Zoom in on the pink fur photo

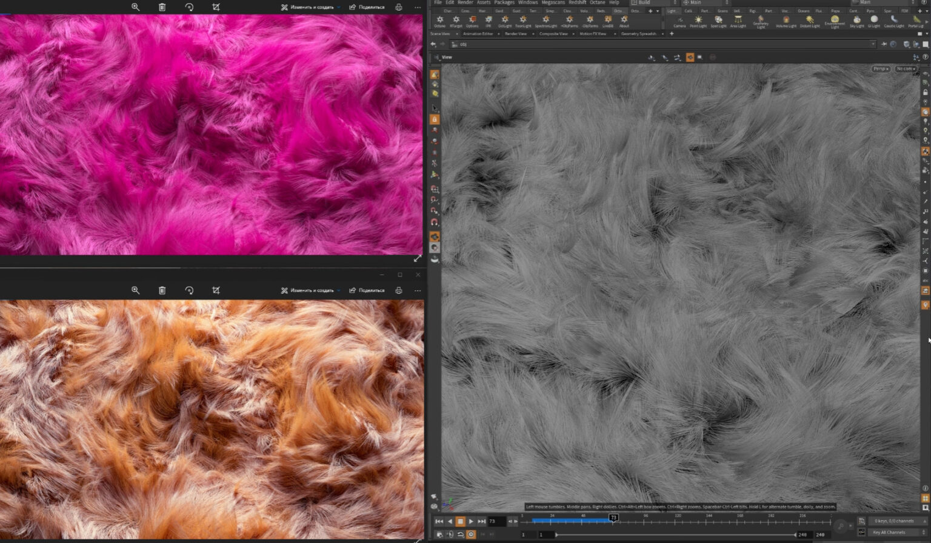(x=135, y=7)
